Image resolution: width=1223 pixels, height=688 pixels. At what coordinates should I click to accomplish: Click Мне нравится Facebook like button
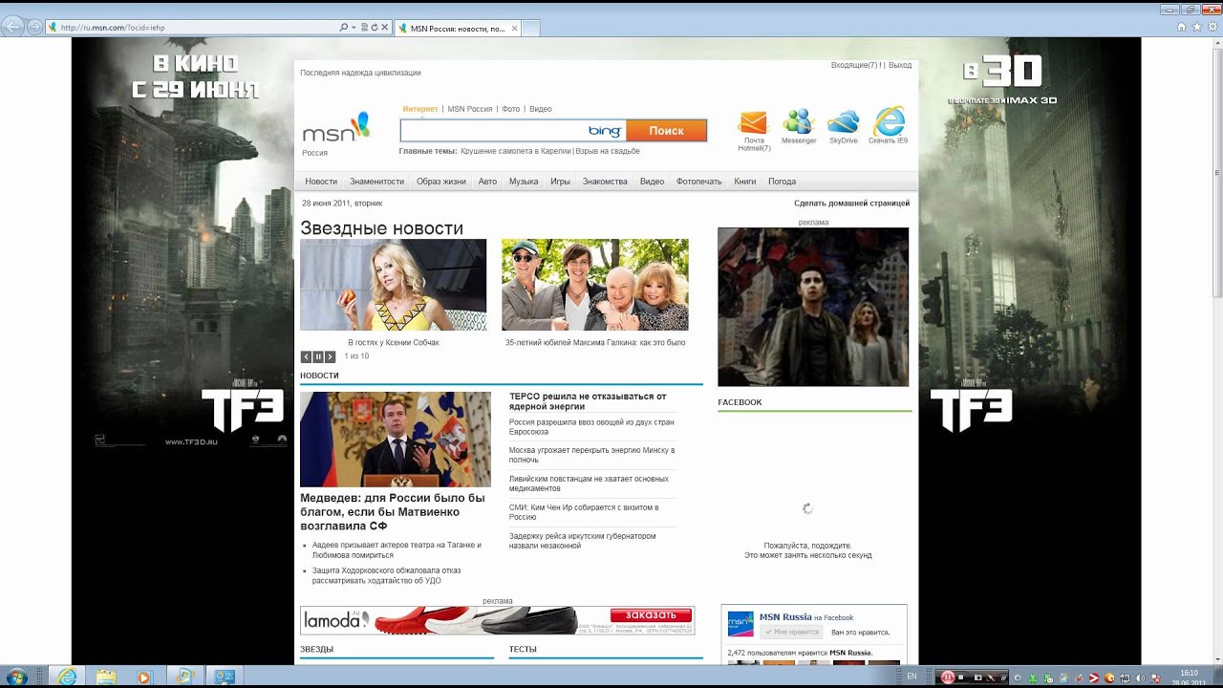click(x=791, y=632)
